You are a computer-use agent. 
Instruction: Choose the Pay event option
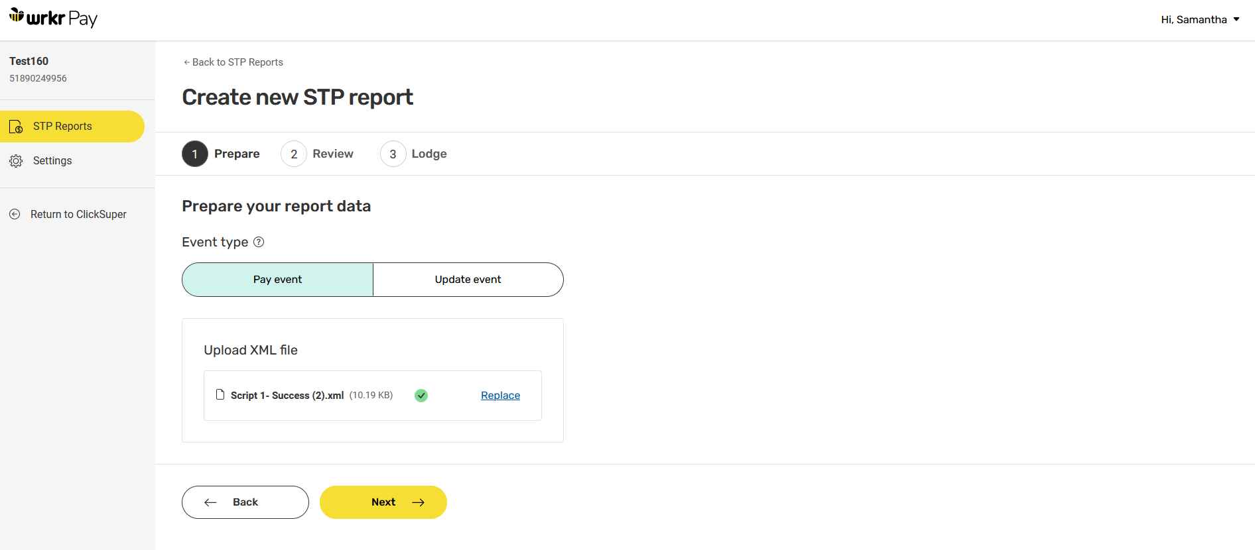click(x=278, y=280)
